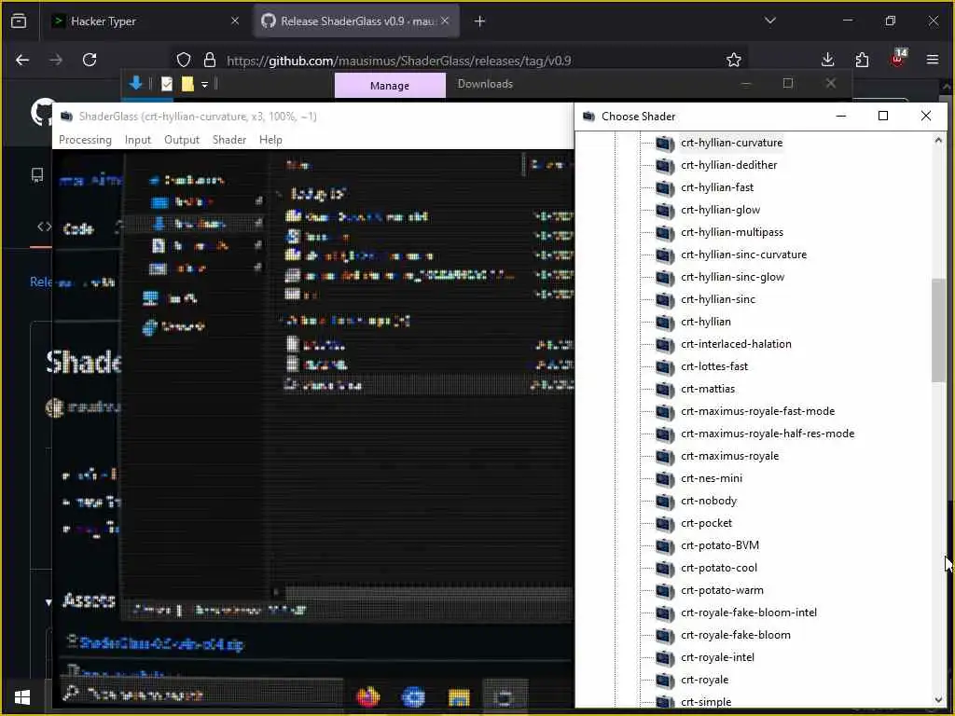Viewport: 955px width, 716px height.
Task: Close the Hacker Typer tab
Action: (235, 21)
